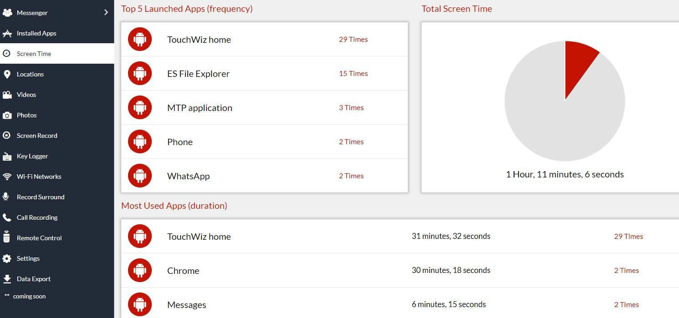Click the Locations pin icon in sidebar

click(x=7, y=74)
